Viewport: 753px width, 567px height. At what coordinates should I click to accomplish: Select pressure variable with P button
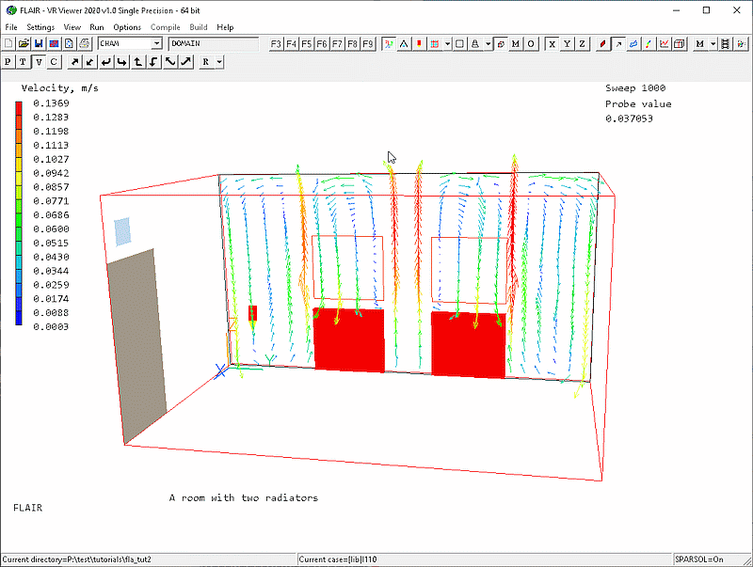point(8,62)
